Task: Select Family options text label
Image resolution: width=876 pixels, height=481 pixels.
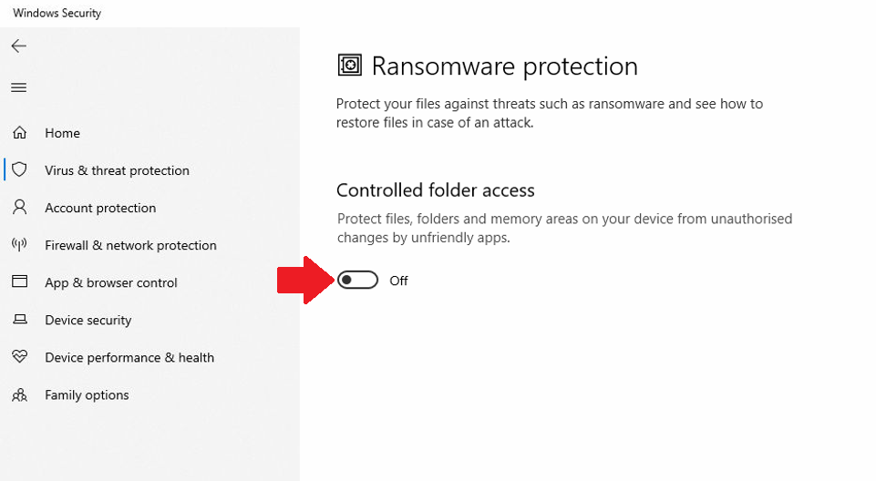Action: (87, 394)
